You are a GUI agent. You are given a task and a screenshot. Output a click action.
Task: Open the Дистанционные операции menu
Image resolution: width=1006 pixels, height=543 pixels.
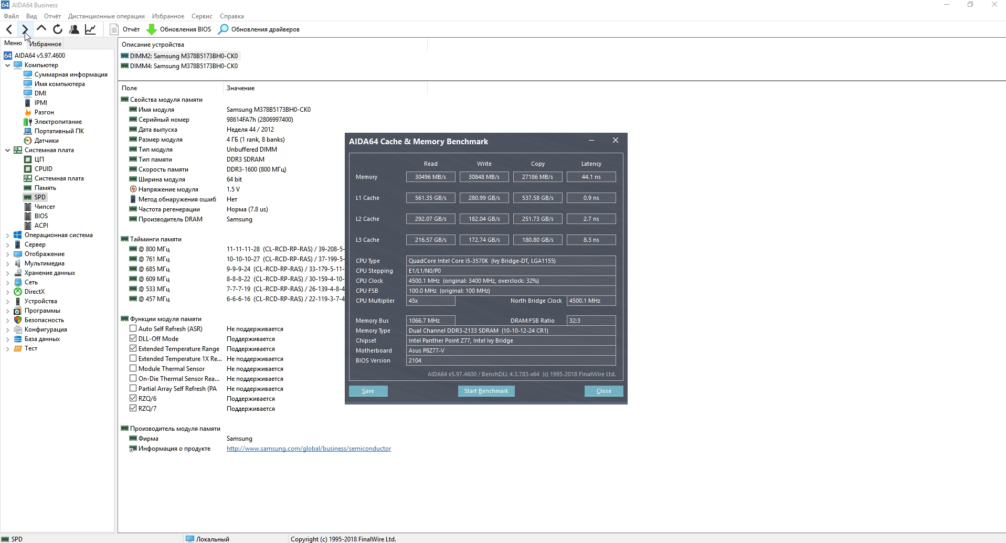(x=107, y=16)
